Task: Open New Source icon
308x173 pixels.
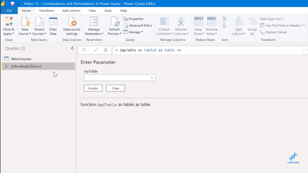Action: 25,21
